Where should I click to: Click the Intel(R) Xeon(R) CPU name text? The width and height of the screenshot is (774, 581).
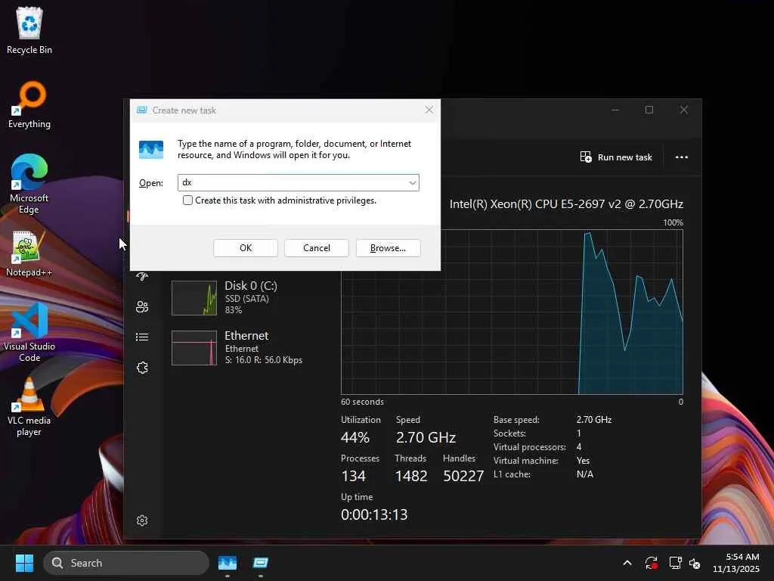(x=566, y=204)
